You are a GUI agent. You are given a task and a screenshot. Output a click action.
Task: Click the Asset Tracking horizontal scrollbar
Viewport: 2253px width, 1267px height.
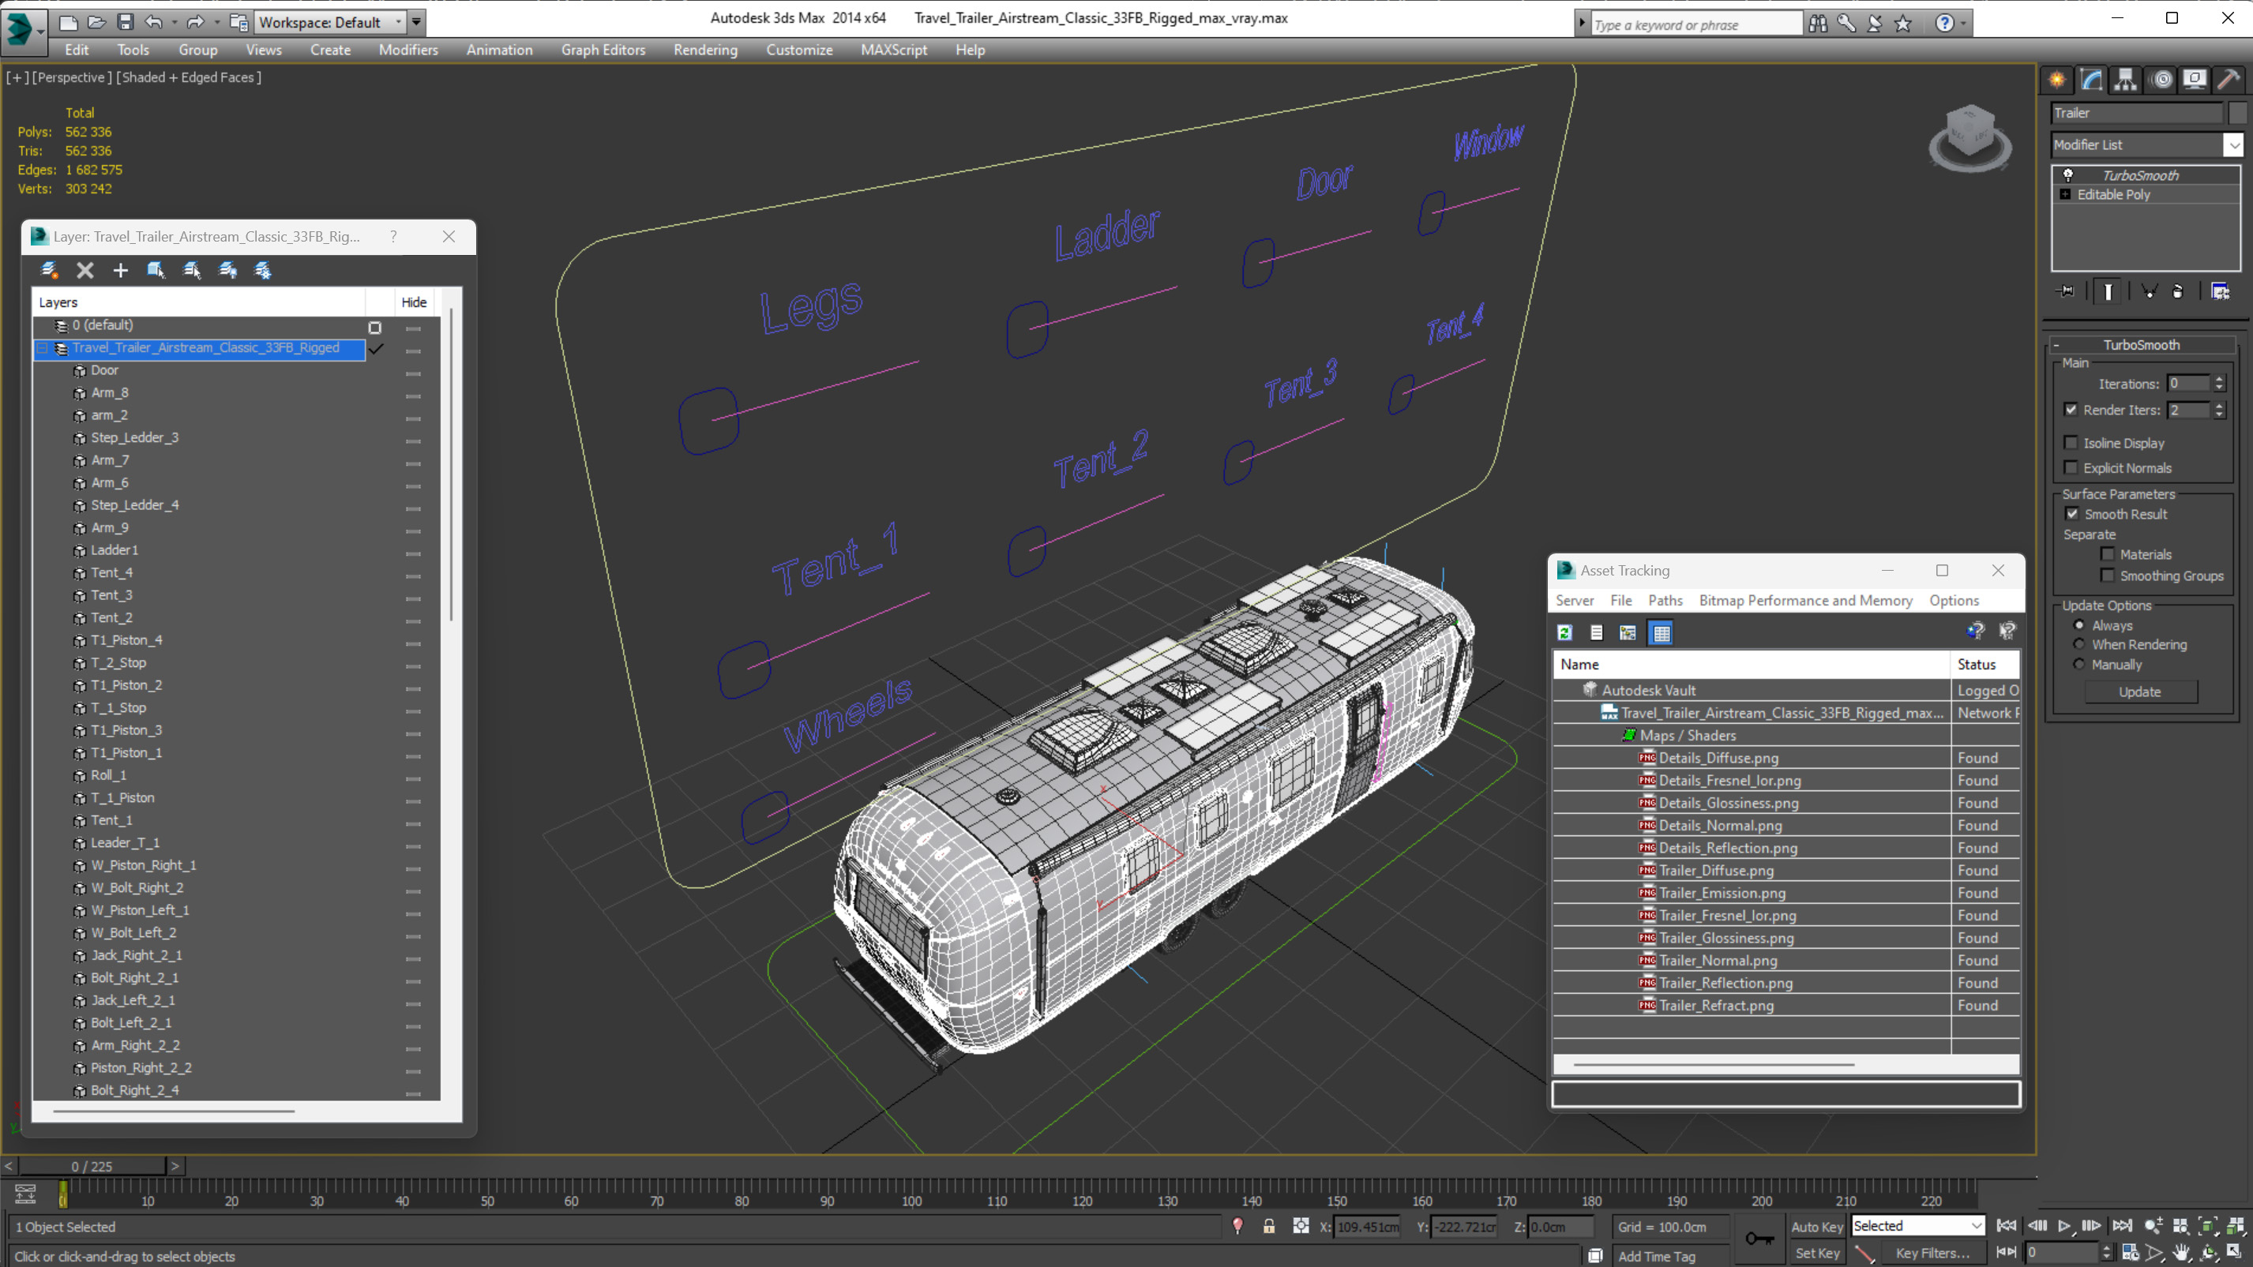pyautogui.click(x=1713, y=1064)
